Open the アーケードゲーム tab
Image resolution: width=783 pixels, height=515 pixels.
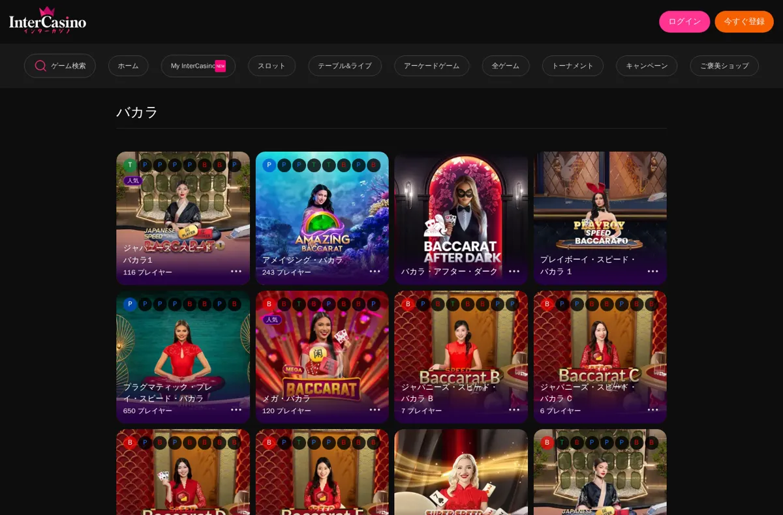coord(431,66)
